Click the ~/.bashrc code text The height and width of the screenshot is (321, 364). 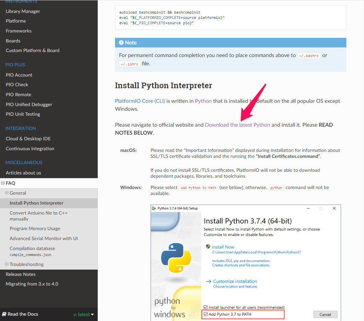309,56
